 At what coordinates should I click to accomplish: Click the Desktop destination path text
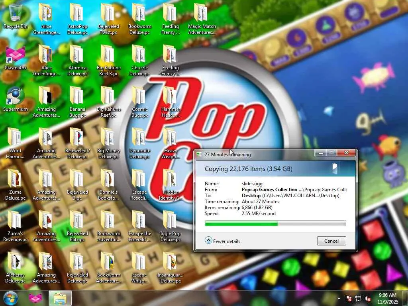(x=290, y=195)
